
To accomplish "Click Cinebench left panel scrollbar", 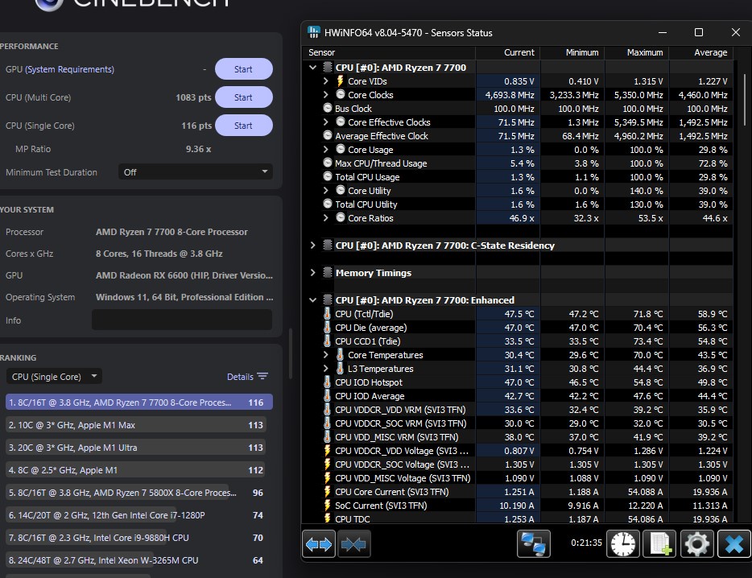I will click(x=290, y=353).
